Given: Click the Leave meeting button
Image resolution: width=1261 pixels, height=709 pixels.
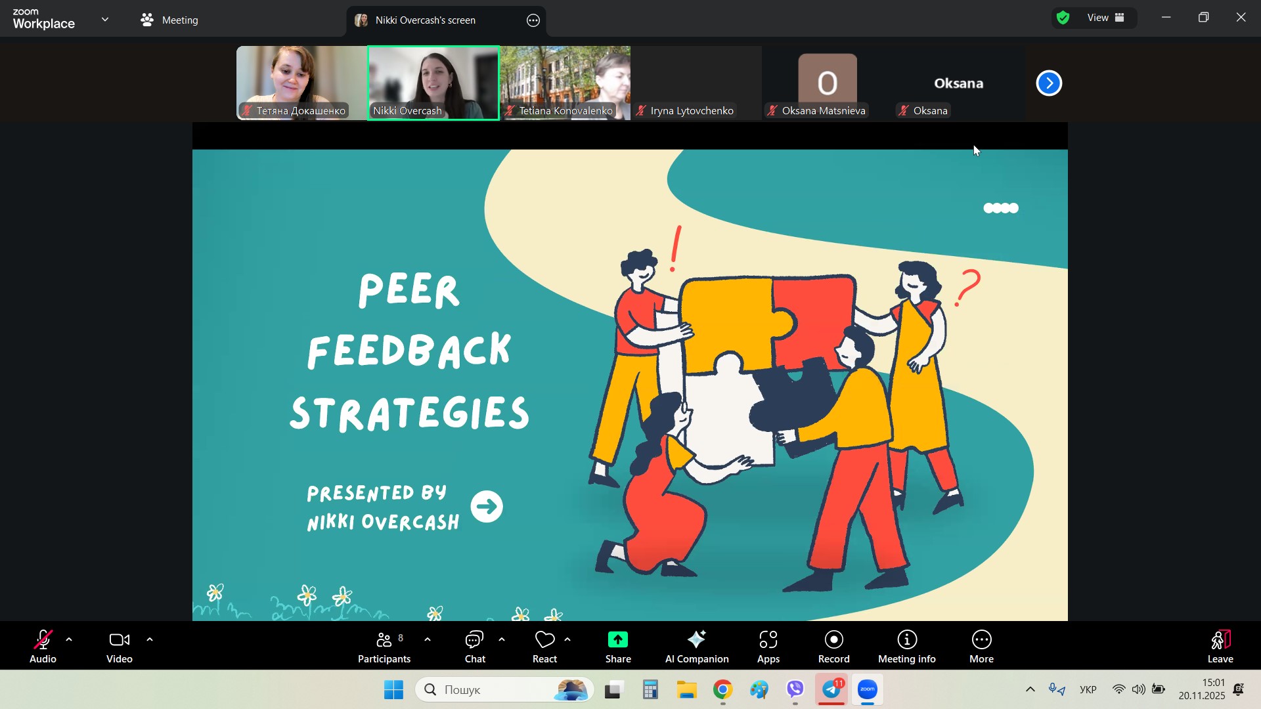Looking at the screenshot, I should (x=1220, y=647).
